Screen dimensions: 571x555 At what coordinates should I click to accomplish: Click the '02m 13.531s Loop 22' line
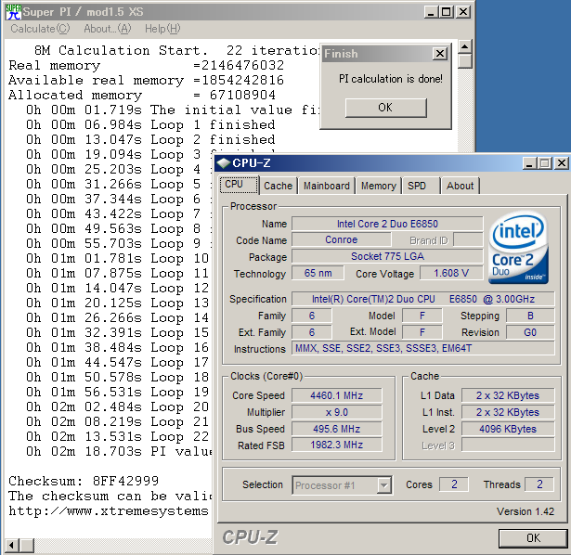(117, 437)
